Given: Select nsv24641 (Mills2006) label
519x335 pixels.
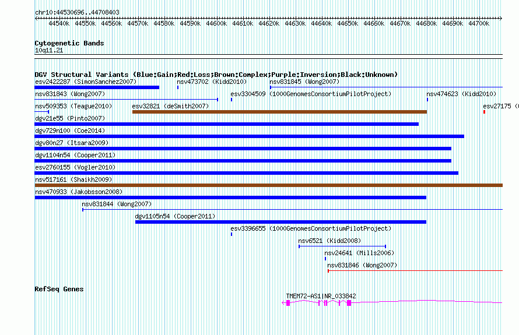Looking at the screenshot, I should (x=359, y=253).
